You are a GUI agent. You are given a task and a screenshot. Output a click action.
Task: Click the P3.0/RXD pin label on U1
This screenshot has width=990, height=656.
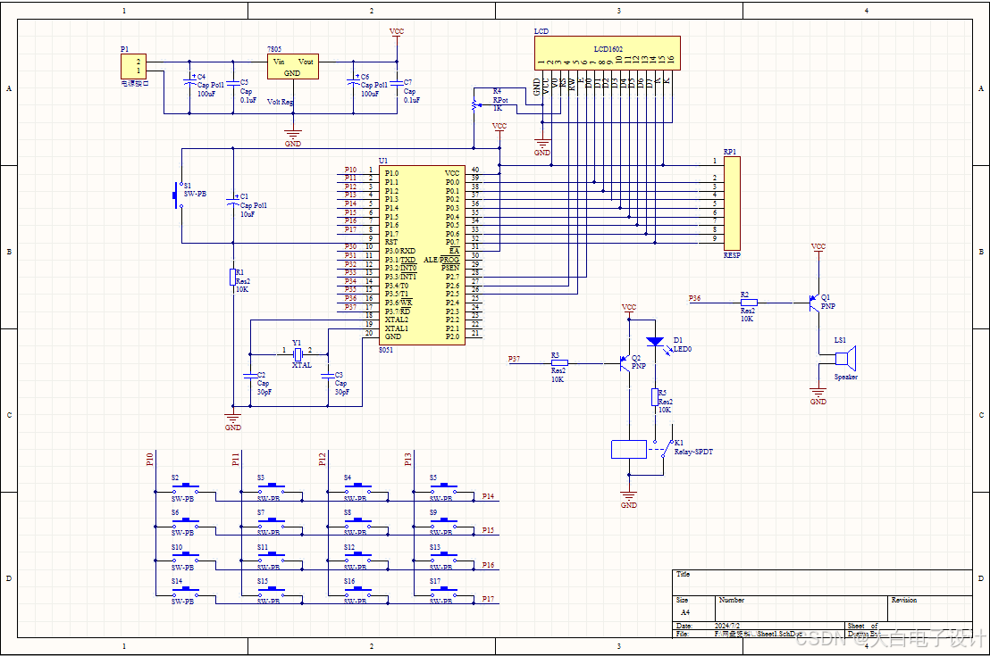point(400,251)
